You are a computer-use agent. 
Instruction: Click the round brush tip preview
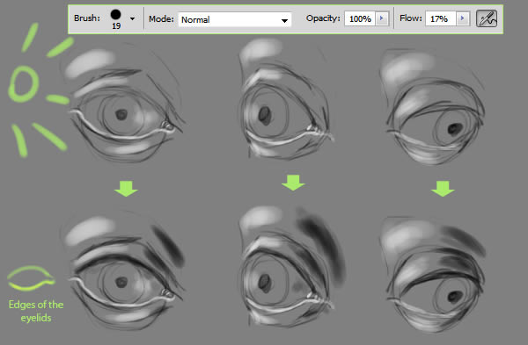[116, 14]
